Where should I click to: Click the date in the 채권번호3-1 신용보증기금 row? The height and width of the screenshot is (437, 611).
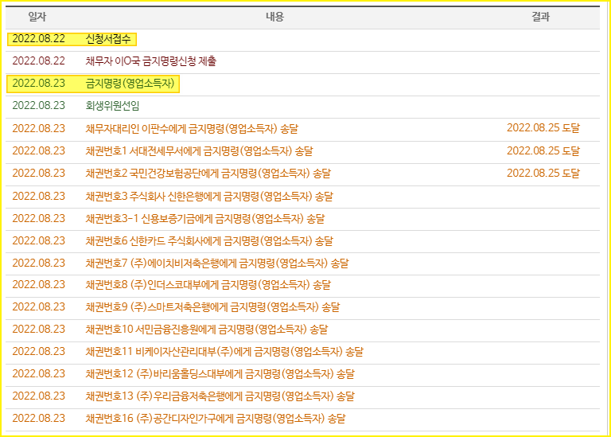click(x=38, y=218)
